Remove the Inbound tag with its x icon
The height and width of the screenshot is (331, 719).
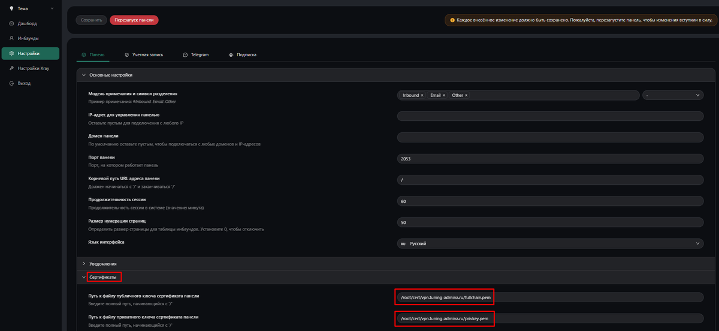pyautogui.click(x=422, y=95)
